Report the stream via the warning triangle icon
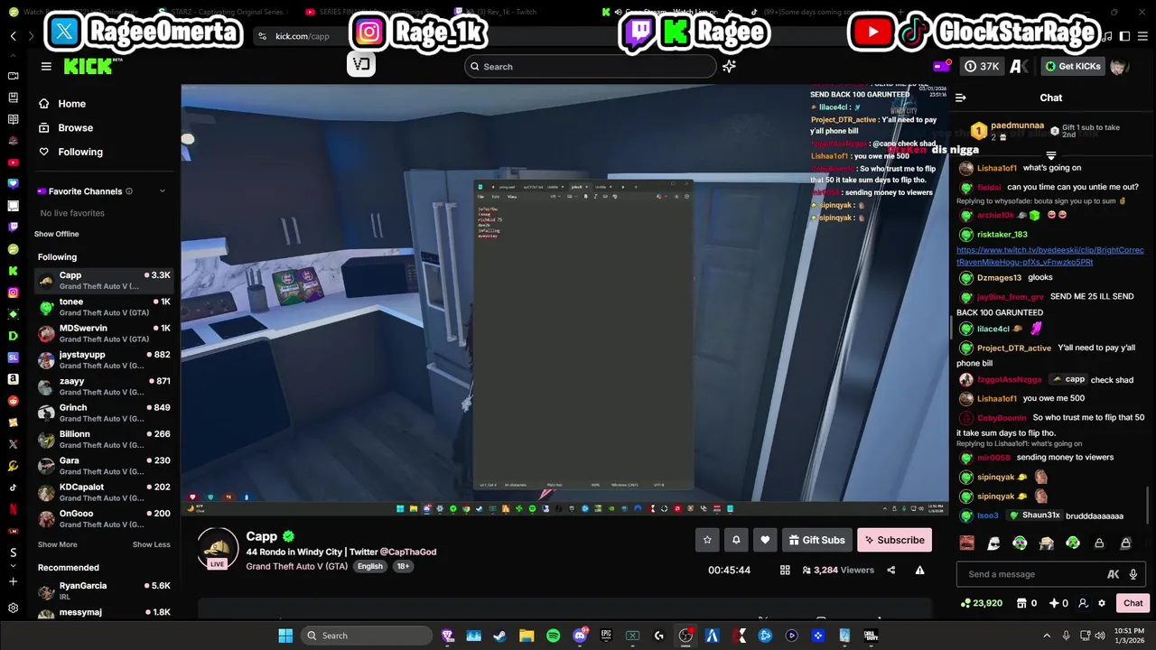 coord(919,571)
